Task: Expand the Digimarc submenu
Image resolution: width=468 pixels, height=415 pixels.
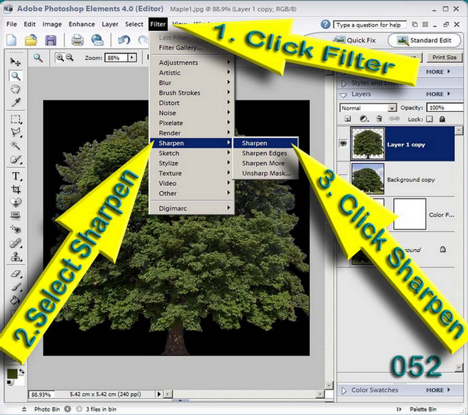Action: coord(191,208)
